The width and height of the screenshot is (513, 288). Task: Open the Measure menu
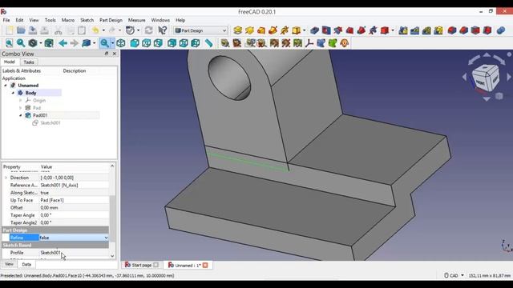coord(136,20)
